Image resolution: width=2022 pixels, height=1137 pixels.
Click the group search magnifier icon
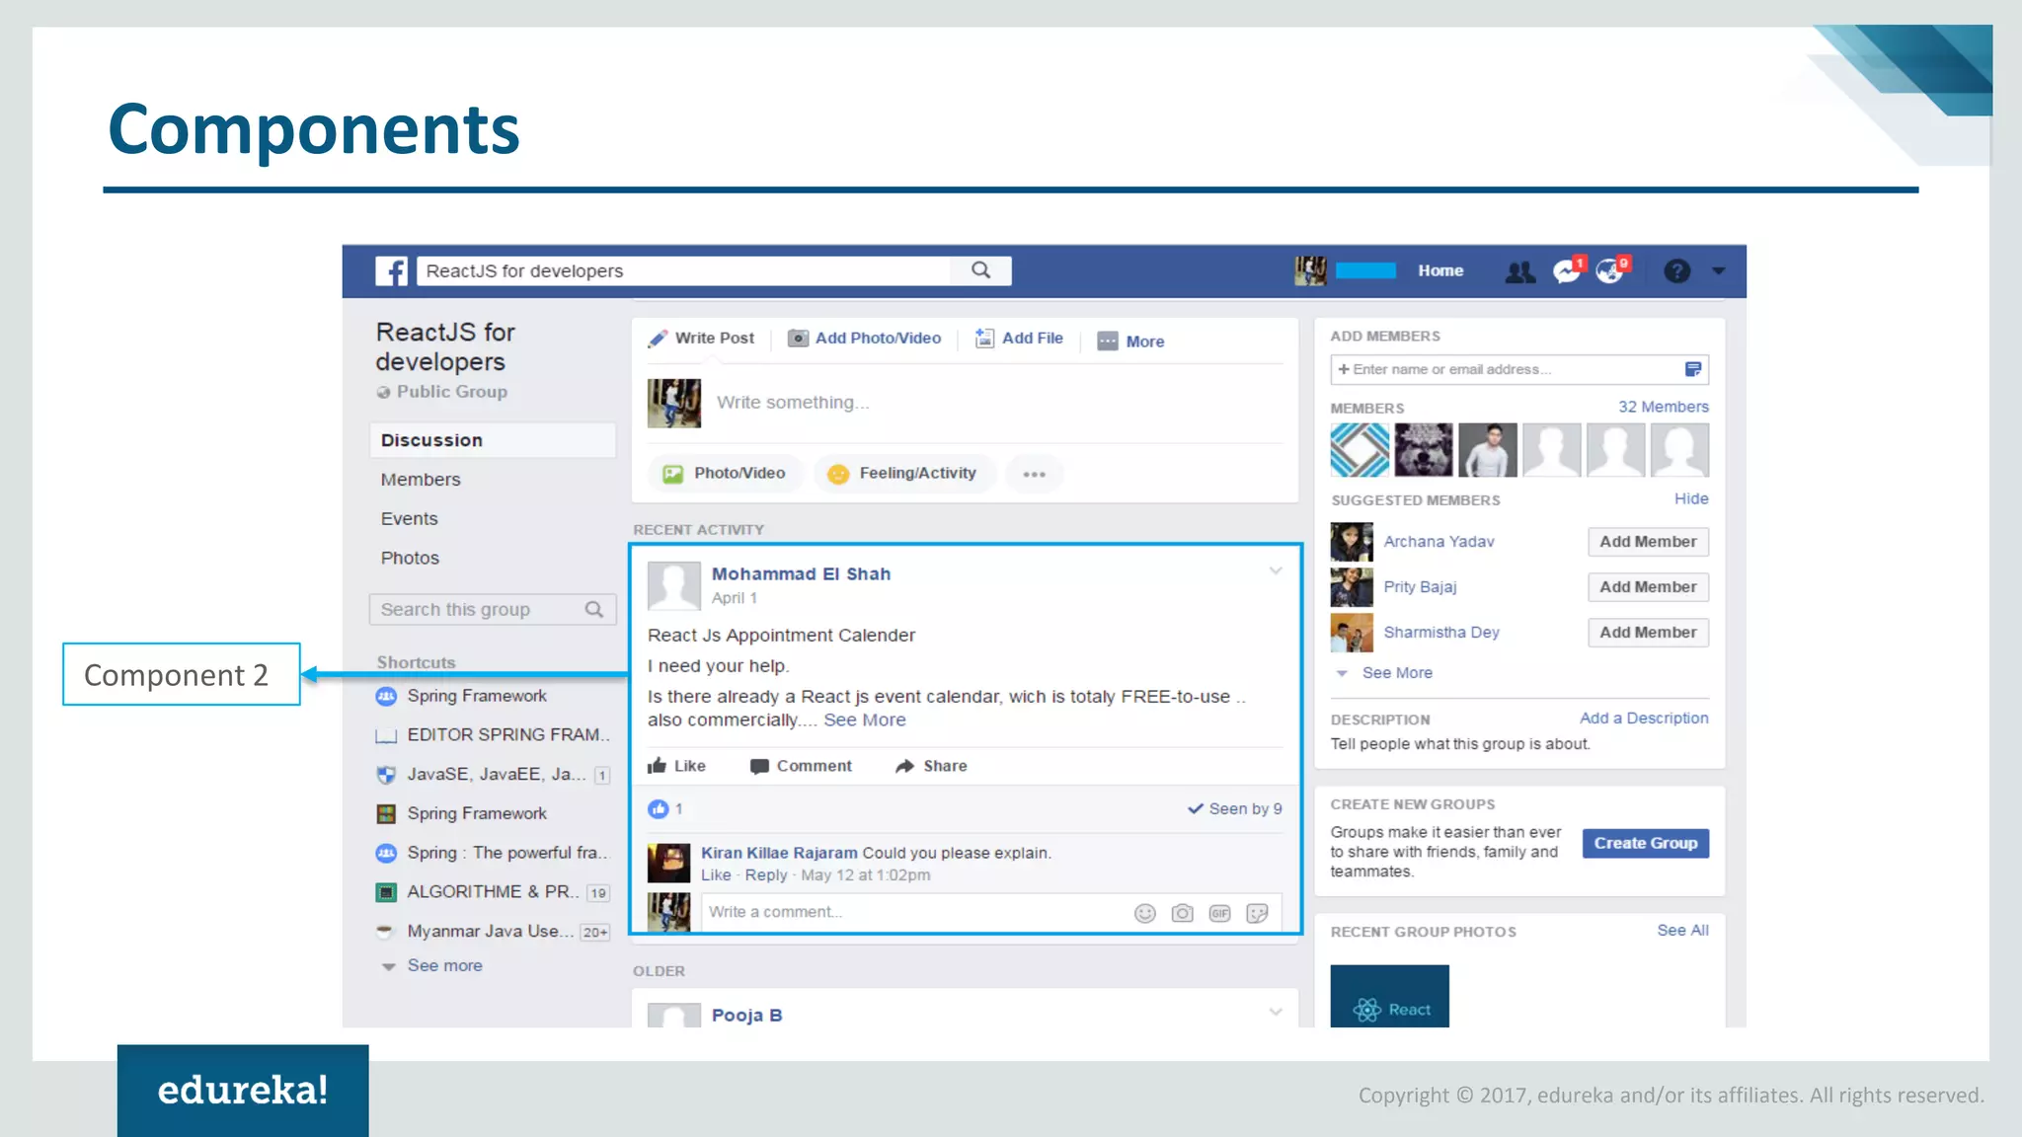point(594,610)
